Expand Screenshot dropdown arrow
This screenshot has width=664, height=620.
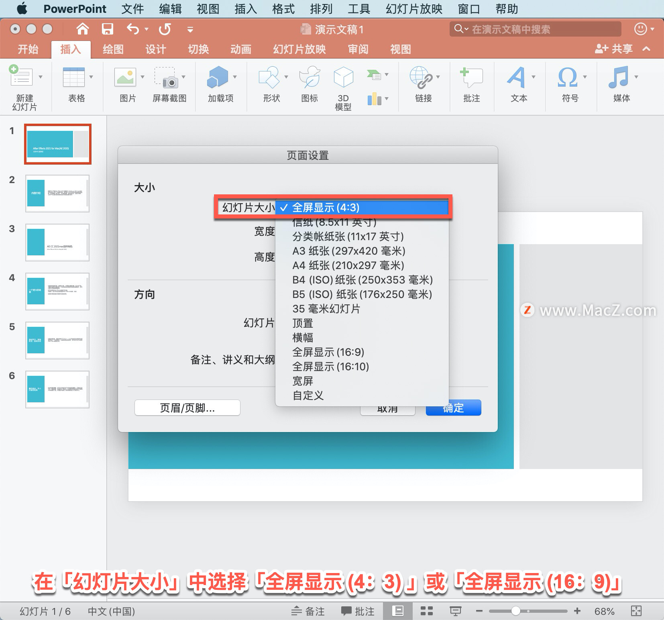pyautogui.click(x=183, y=77)
